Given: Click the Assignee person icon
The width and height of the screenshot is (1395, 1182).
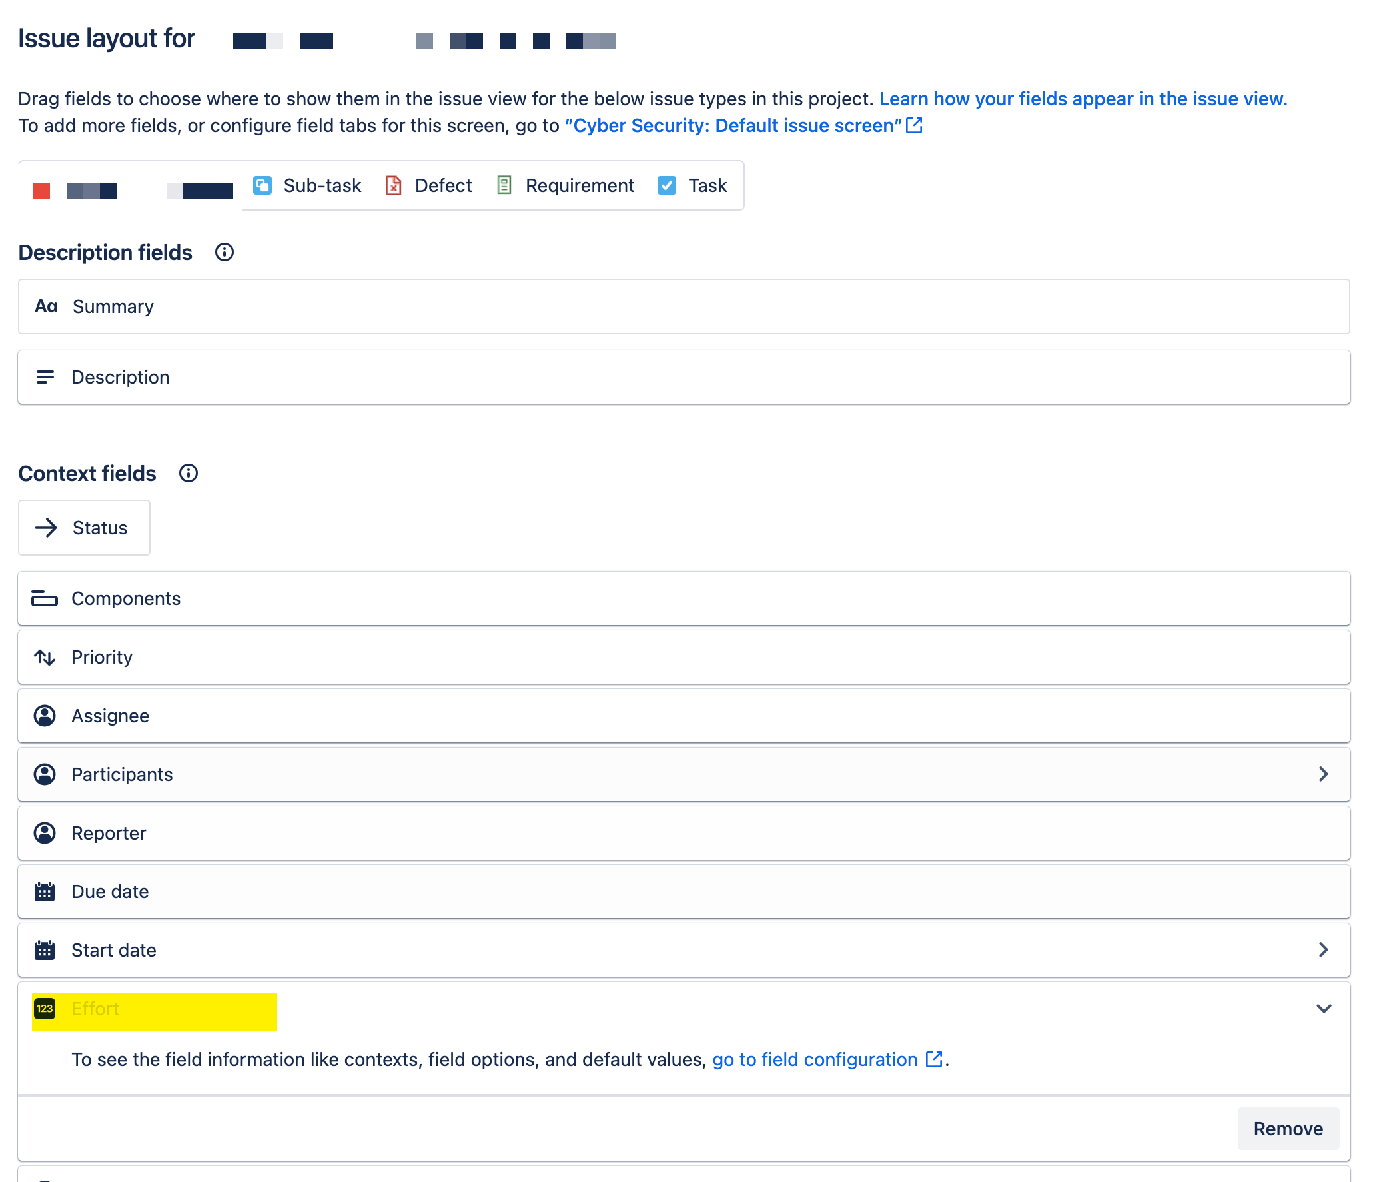Looking at the screenshot, I should (44, 716).
